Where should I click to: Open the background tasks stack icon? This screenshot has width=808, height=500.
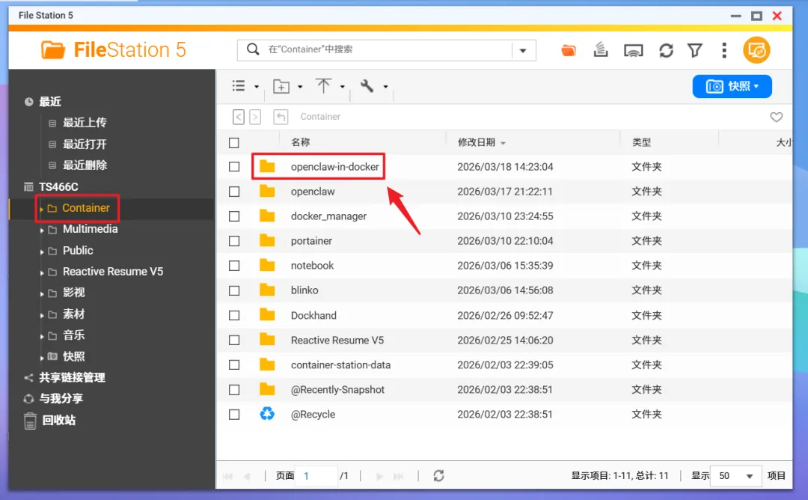[600, 50]
